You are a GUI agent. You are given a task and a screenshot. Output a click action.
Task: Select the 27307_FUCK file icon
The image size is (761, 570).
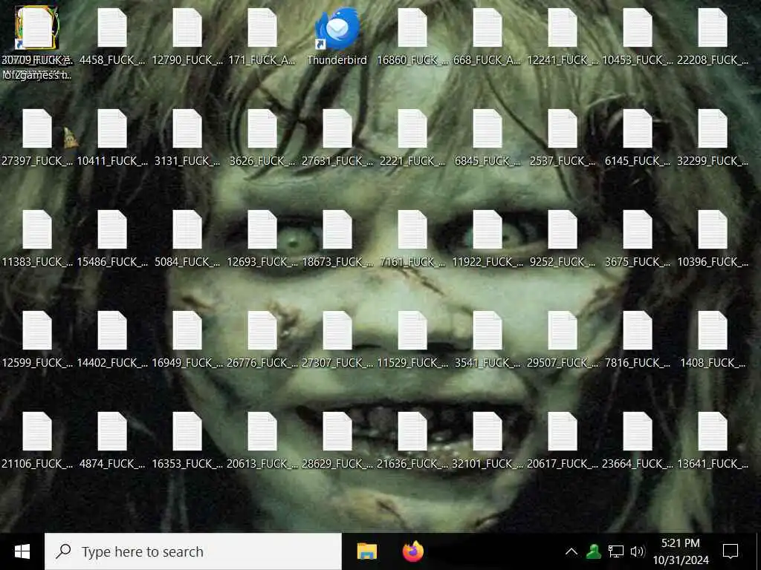pos(337,330)
